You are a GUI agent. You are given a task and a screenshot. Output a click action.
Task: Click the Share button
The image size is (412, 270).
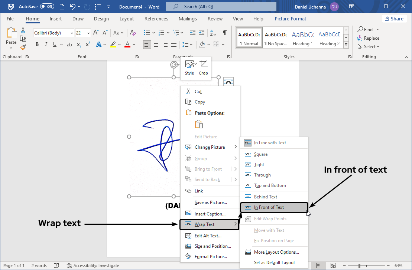point(394,18)
